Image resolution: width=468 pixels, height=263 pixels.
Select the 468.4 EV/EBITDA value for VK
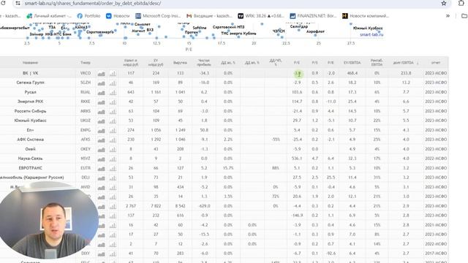pos(352,73)
